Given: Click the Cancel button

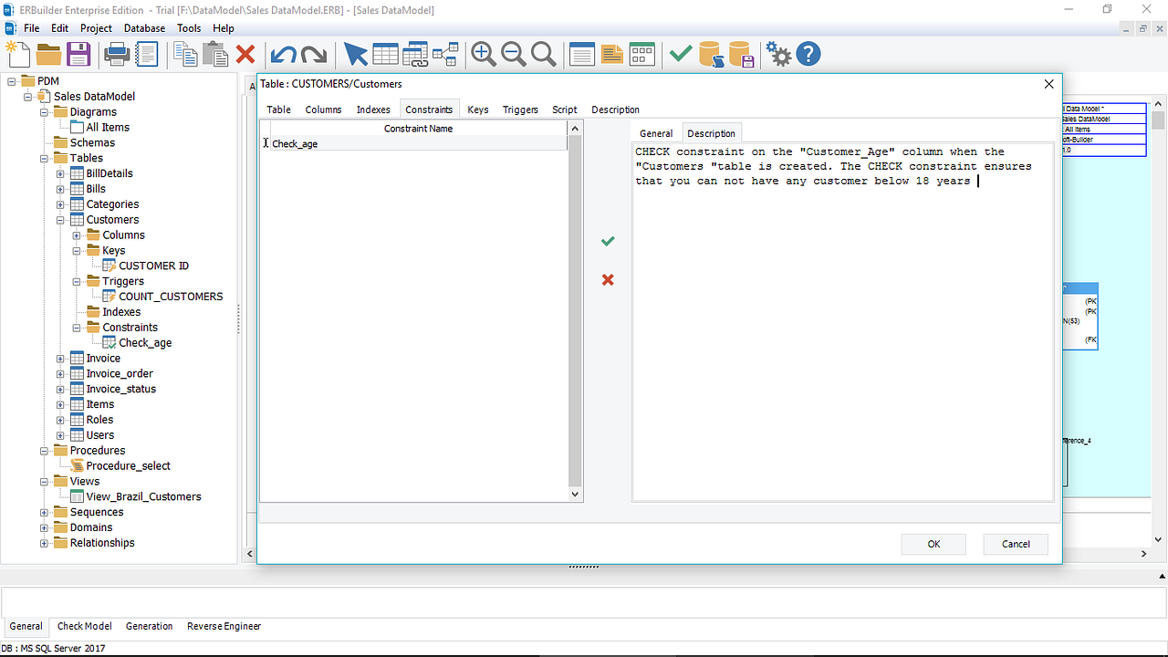Looking at the screenshot, I should point(1015,544).
